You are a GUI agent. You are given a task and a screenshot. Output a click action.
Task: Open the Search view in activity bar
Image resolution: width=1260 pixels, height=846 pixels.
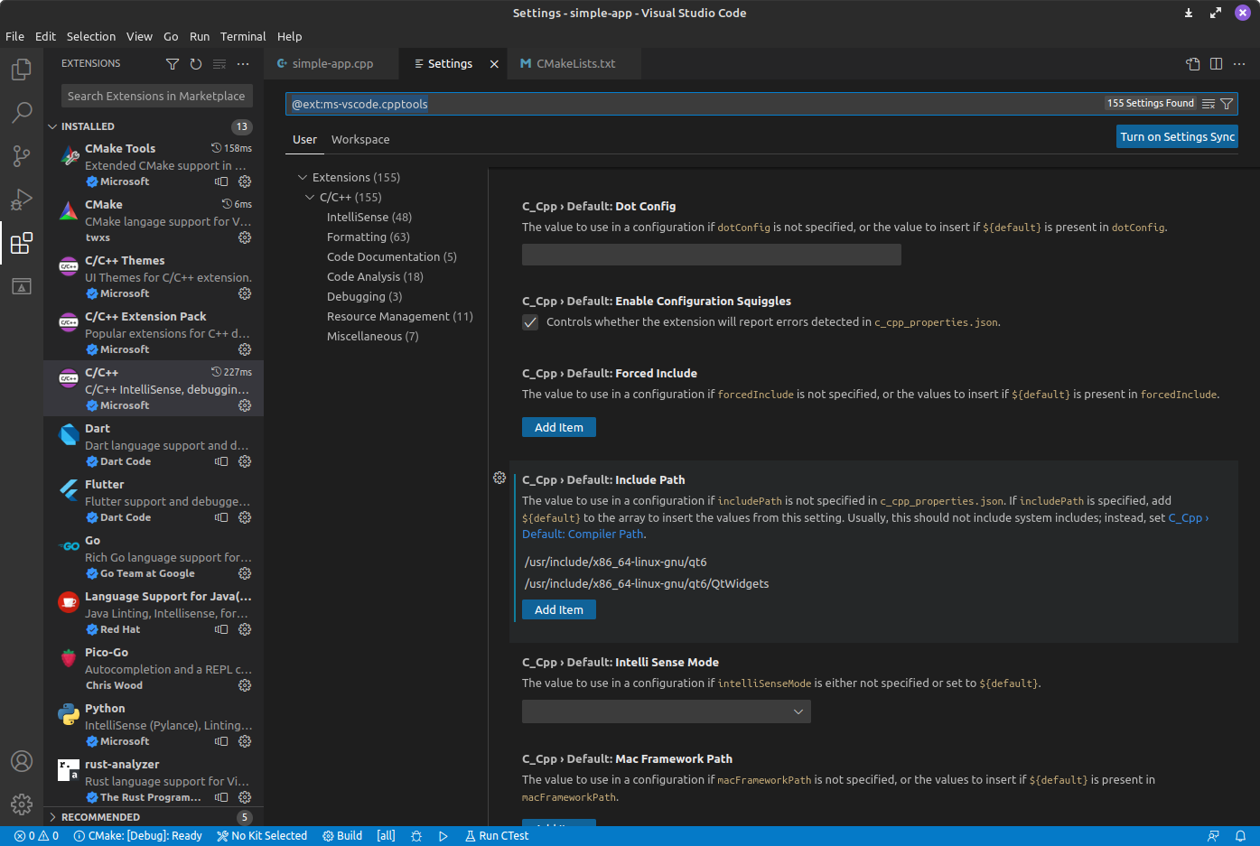coord(22,113)
